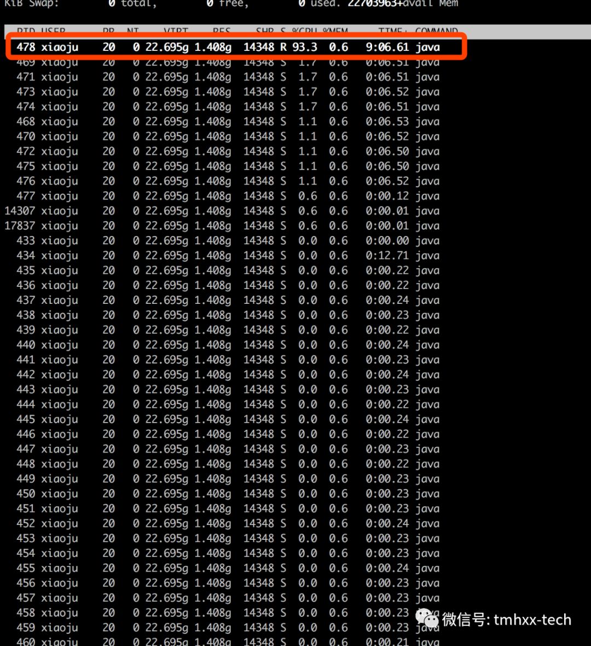
Task: Select PID 468 in the list
Action: 26,122
